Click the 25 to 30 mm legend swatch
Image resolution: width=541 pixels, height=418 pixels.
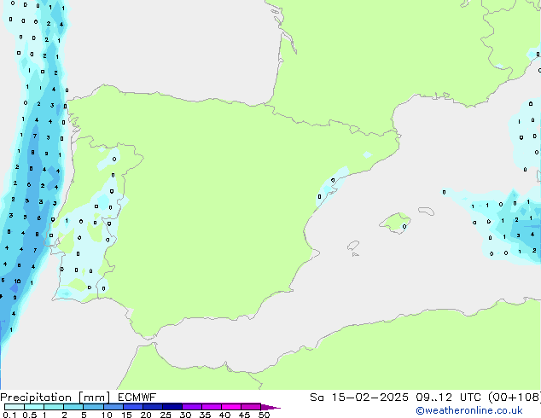pos(172,407)
